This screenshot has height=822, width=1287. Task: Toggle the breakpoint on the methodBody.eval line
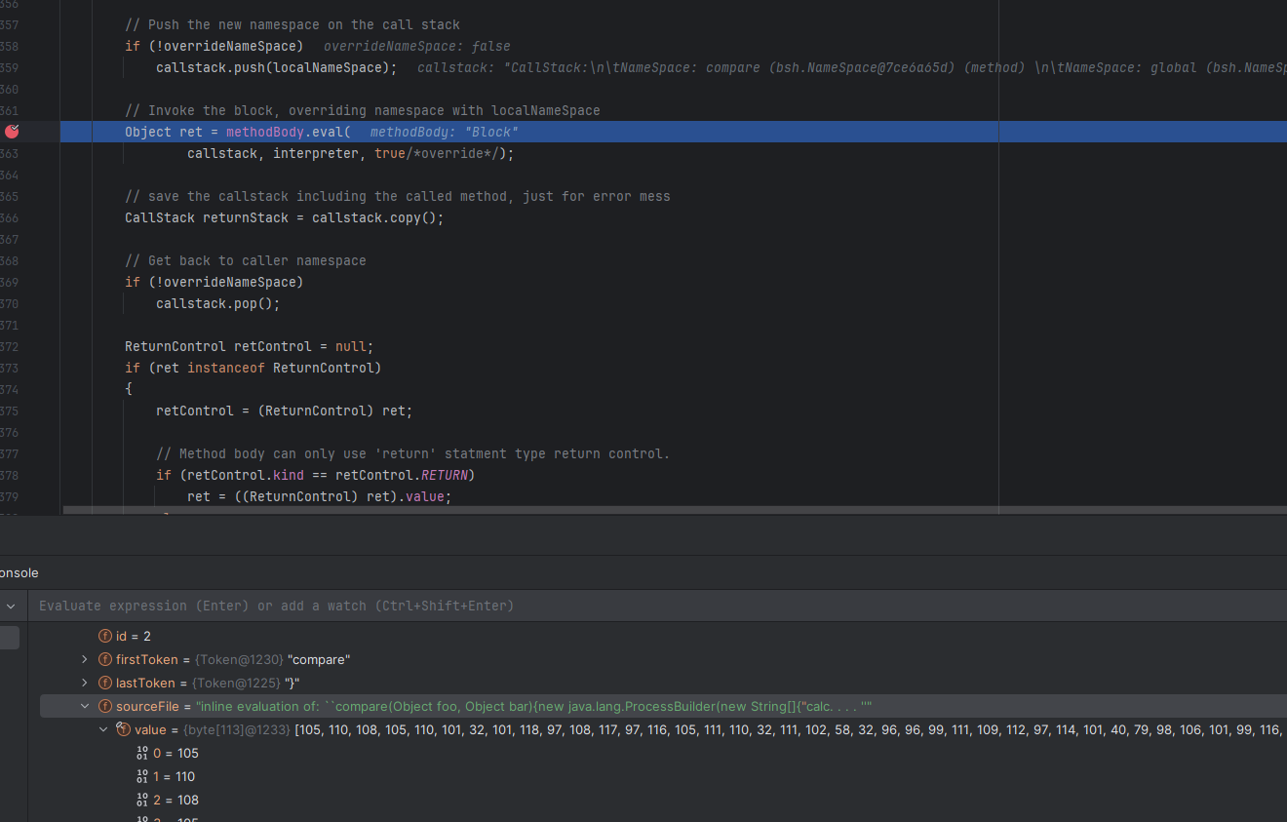(12, 132)
